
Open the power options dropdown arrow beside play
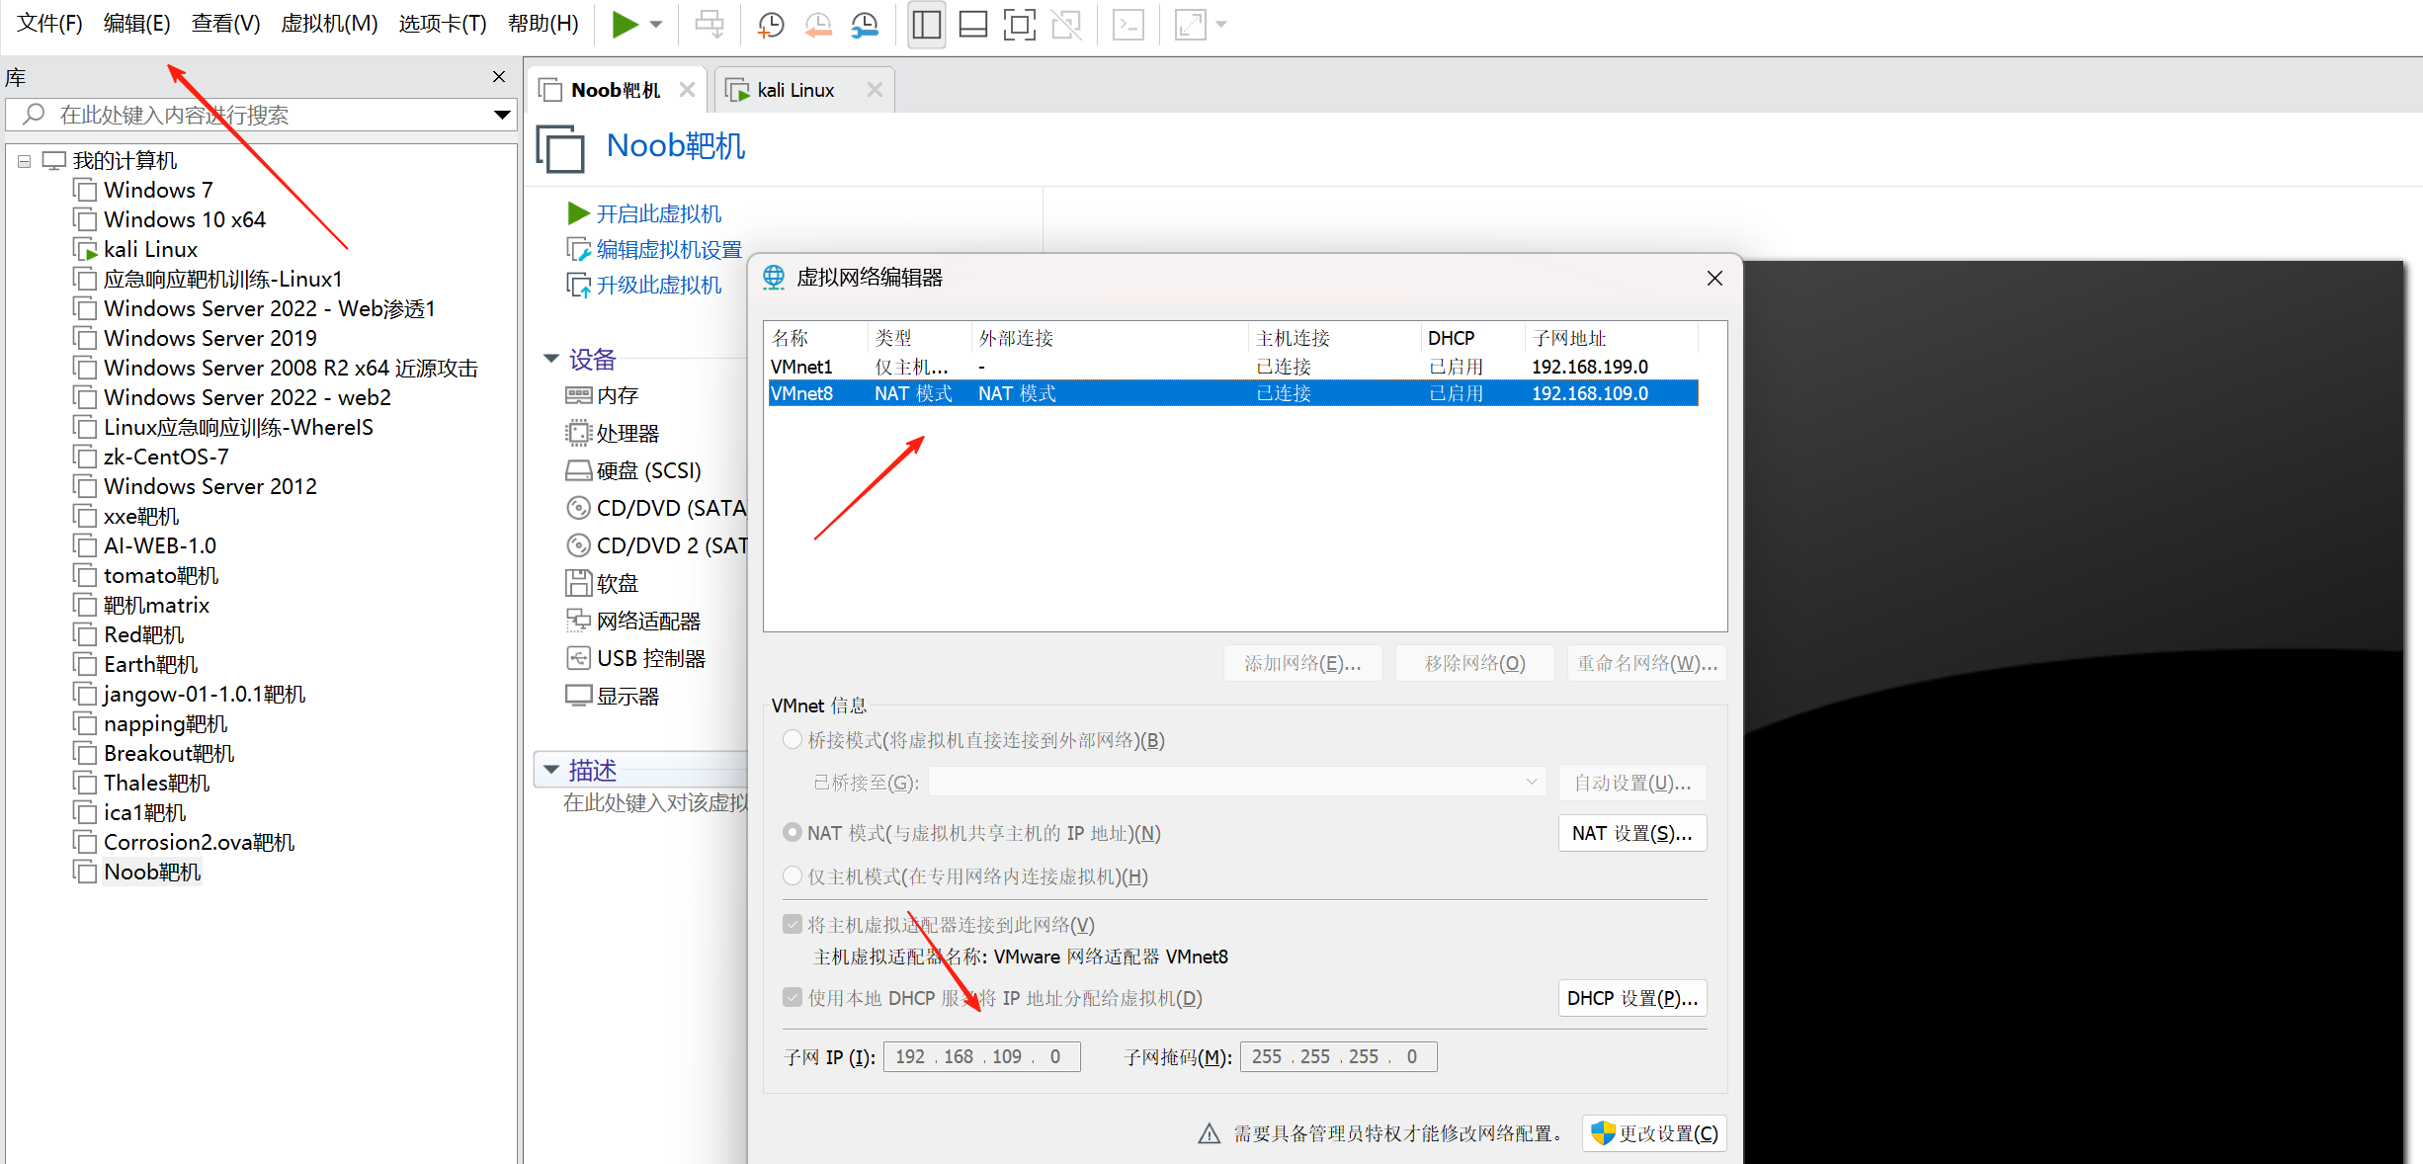656,25
